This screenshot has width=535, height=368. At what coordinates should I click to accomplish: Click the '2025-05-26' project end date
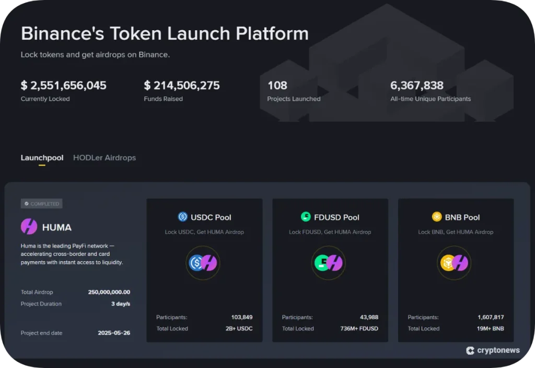pos(114,333)
